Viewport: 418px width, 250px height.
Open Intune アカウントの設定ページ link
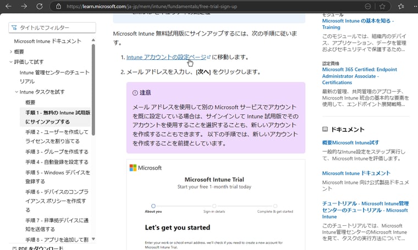tap(166, 57)
